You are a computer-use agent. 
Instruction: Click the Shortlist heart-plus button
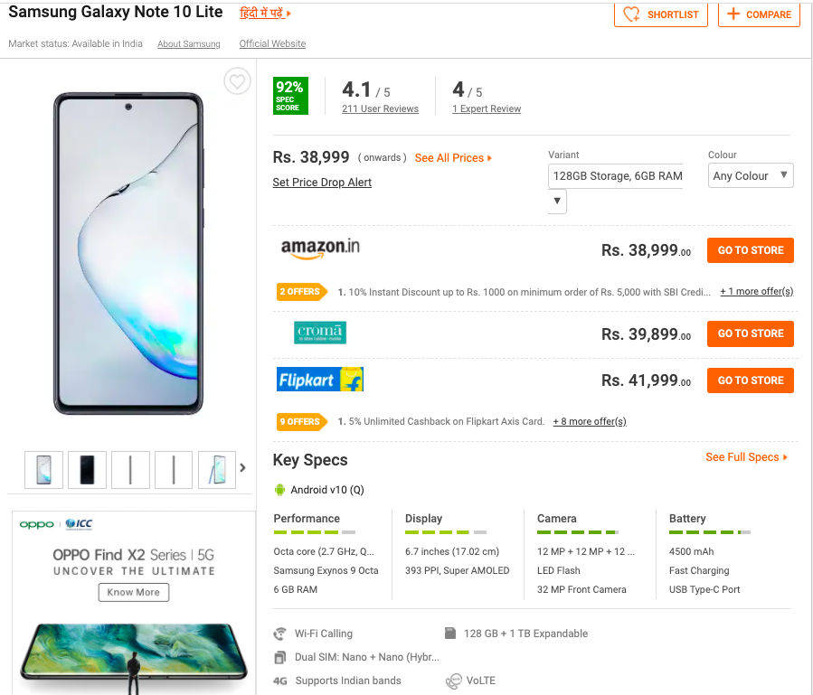(661, 14)
